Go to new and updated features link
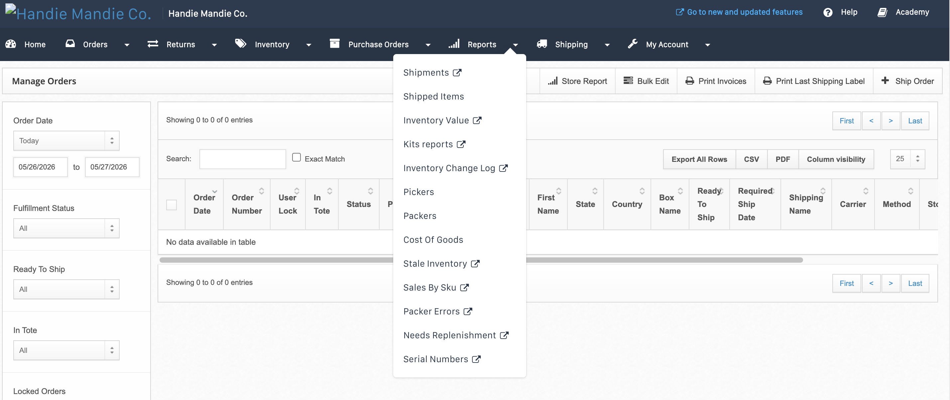Viewport: 950px width, 400px height. pyautogui.click(x=739, y=12)
